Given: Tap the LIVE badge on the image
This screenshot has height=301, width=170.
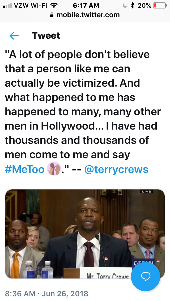Looking at the screenshot, I should click(x=146, y=191).
